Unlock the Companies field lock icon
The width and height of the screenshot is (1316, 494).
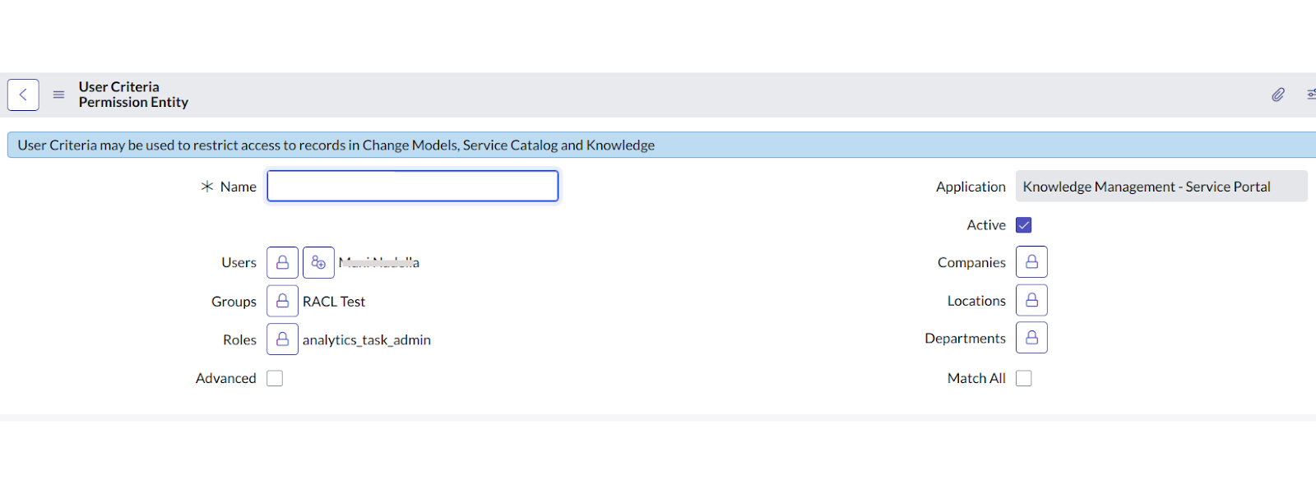1031,261
